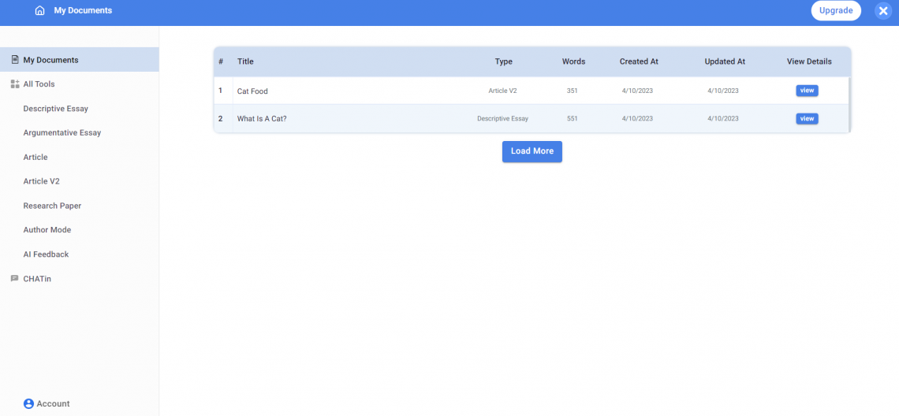
Task: Click the Words column header
Action: coord(573,61)
